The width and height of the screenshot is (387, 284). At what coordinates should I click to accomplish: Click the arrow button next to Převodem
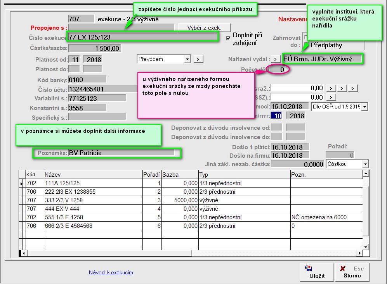[198, 59]
